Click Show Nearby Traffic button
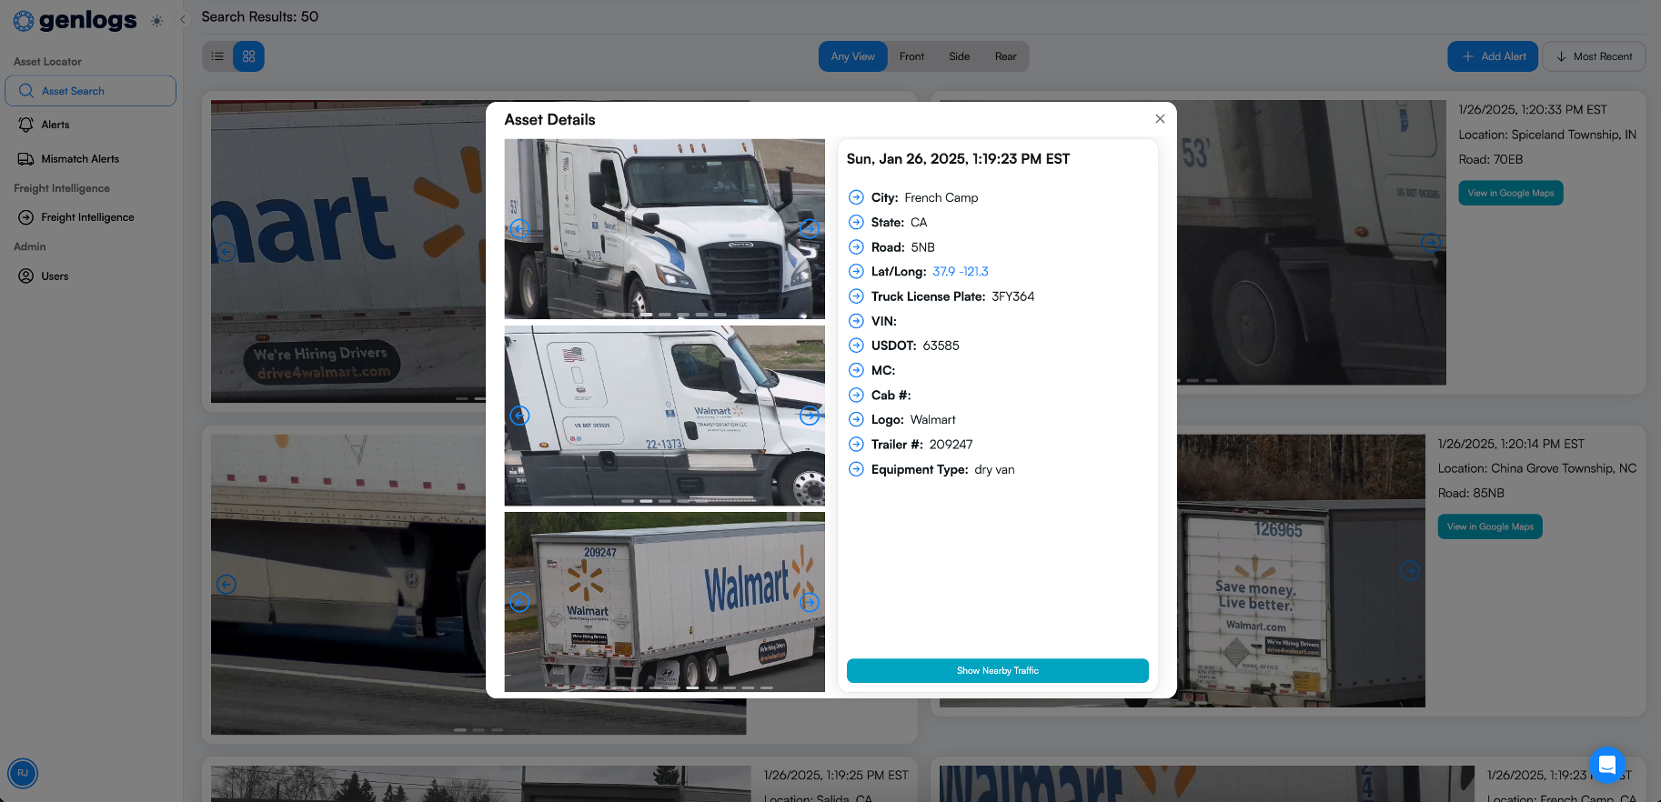1661x802 pixels. click(997, 671)
